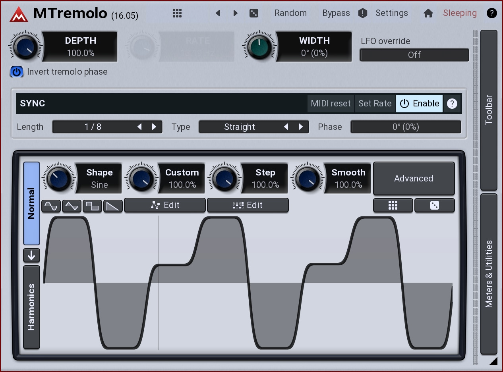The height and width of the screenshot is (372, 503).
Task: Click the down arrow between Normal and Harmonics
Action: (31, 255)
